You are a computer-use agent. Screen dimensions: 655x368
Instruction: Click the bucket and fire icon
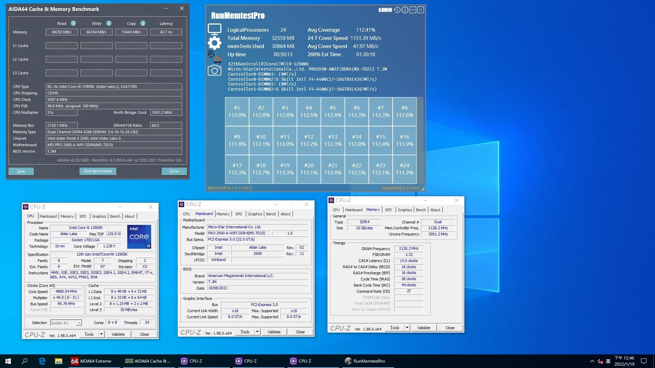click(x=215, y=57)
